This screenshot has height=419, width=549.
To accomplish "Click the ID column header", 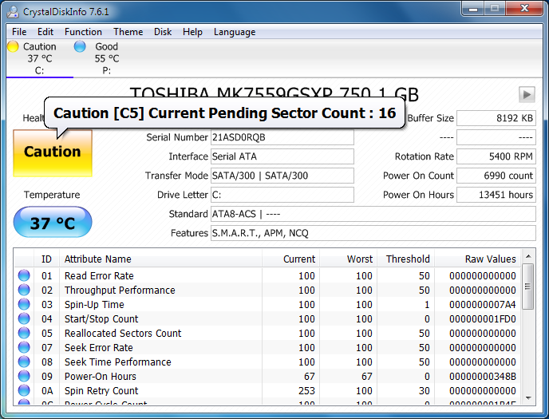I will [46, 259].
